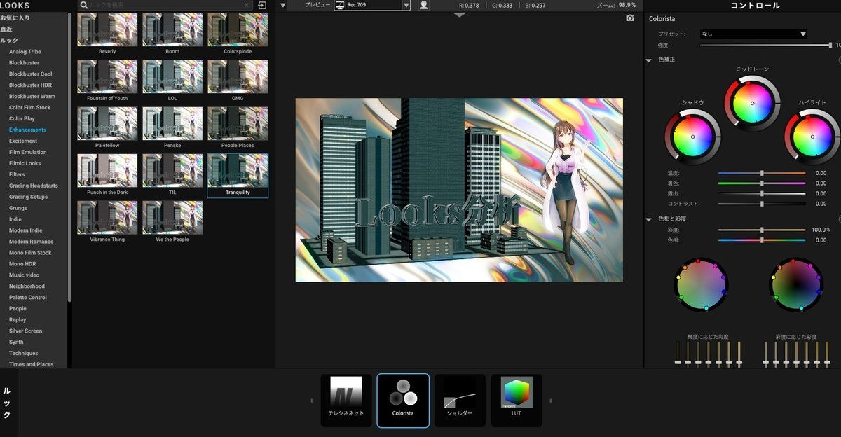The width and height of the screenshot is (841, 437).
Task: Select the Blockbuster look category
Action: [25, 63]
